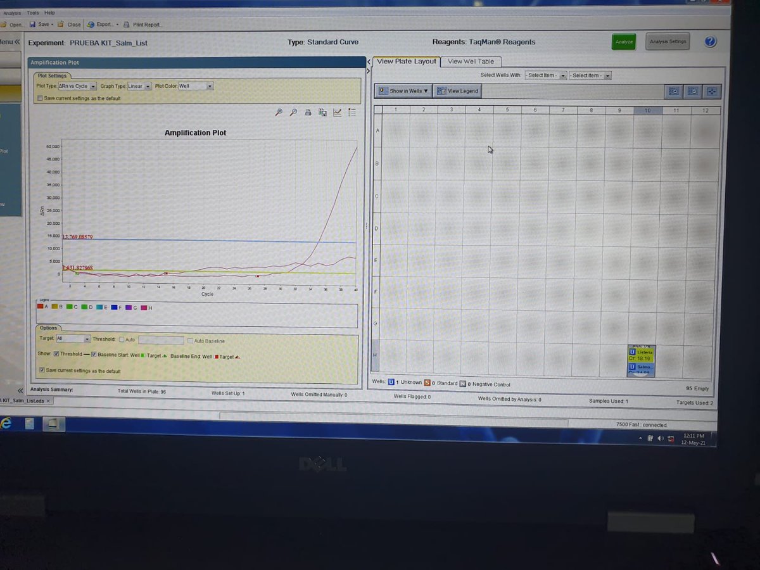Select well H10 with Listeria sample

click(641, 361)
